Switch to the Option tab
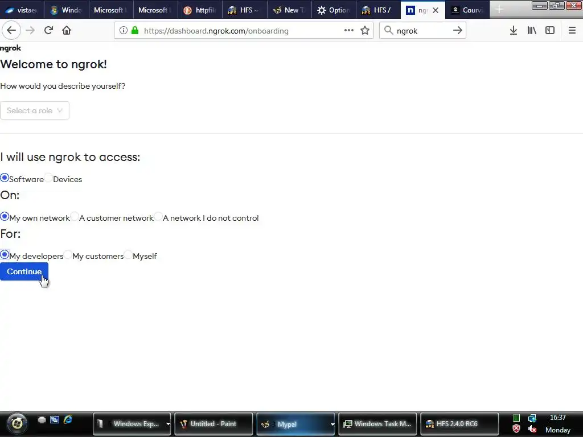Screen dimensions: 583x437 coord(334,10)
